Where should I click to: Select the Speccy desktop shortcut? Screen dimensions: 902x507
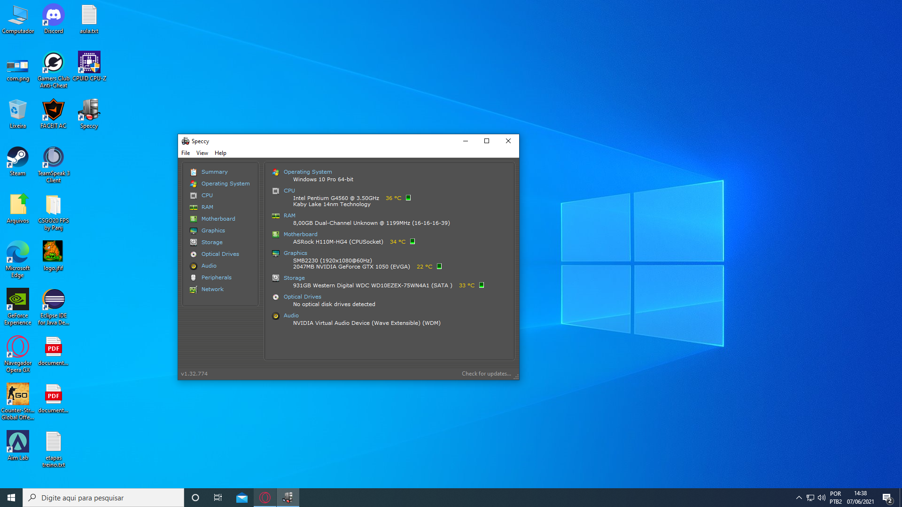(x=89, y=114)
